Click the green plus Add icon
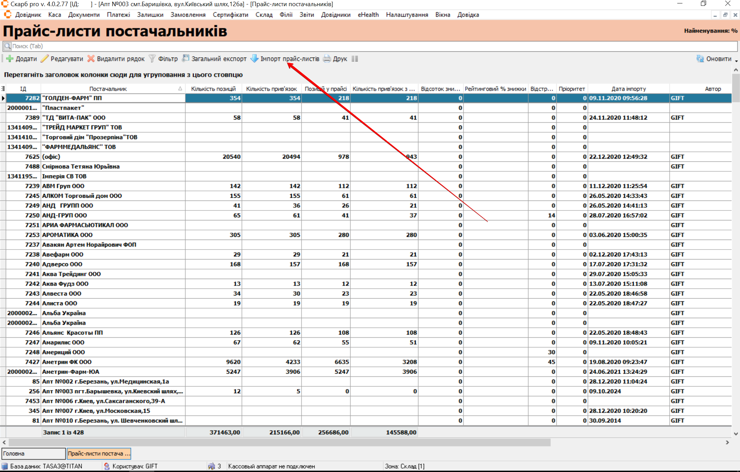 (x=10, y=59)
